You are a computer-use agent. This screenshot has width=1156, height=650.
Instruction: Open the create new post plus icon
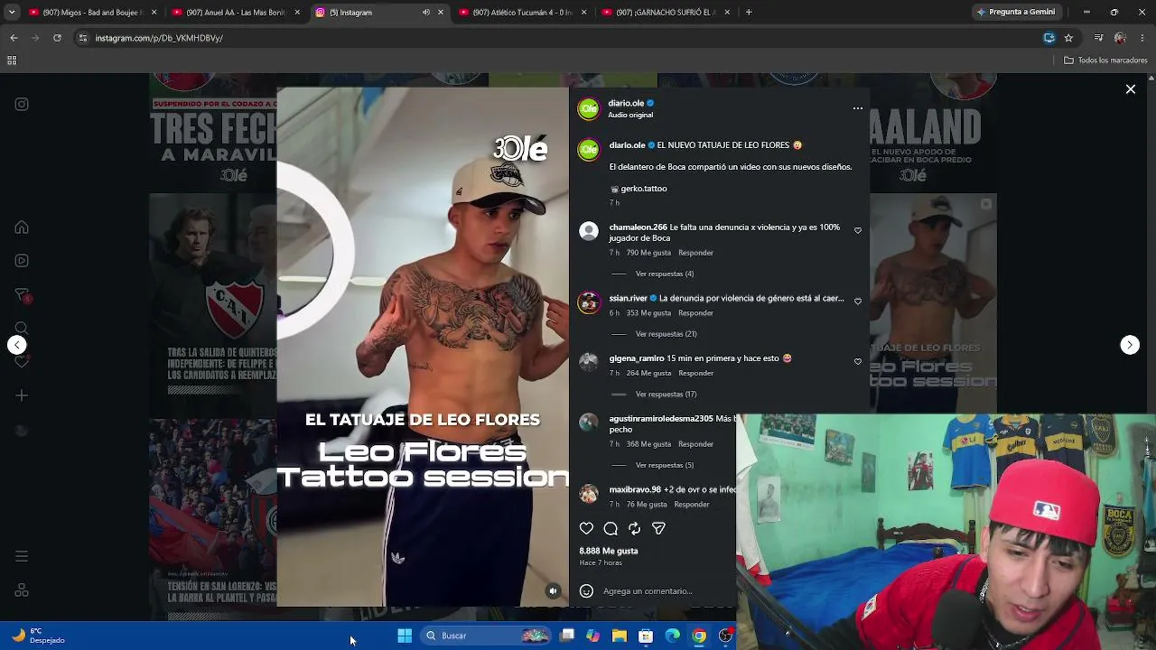[x=22, y=395]
